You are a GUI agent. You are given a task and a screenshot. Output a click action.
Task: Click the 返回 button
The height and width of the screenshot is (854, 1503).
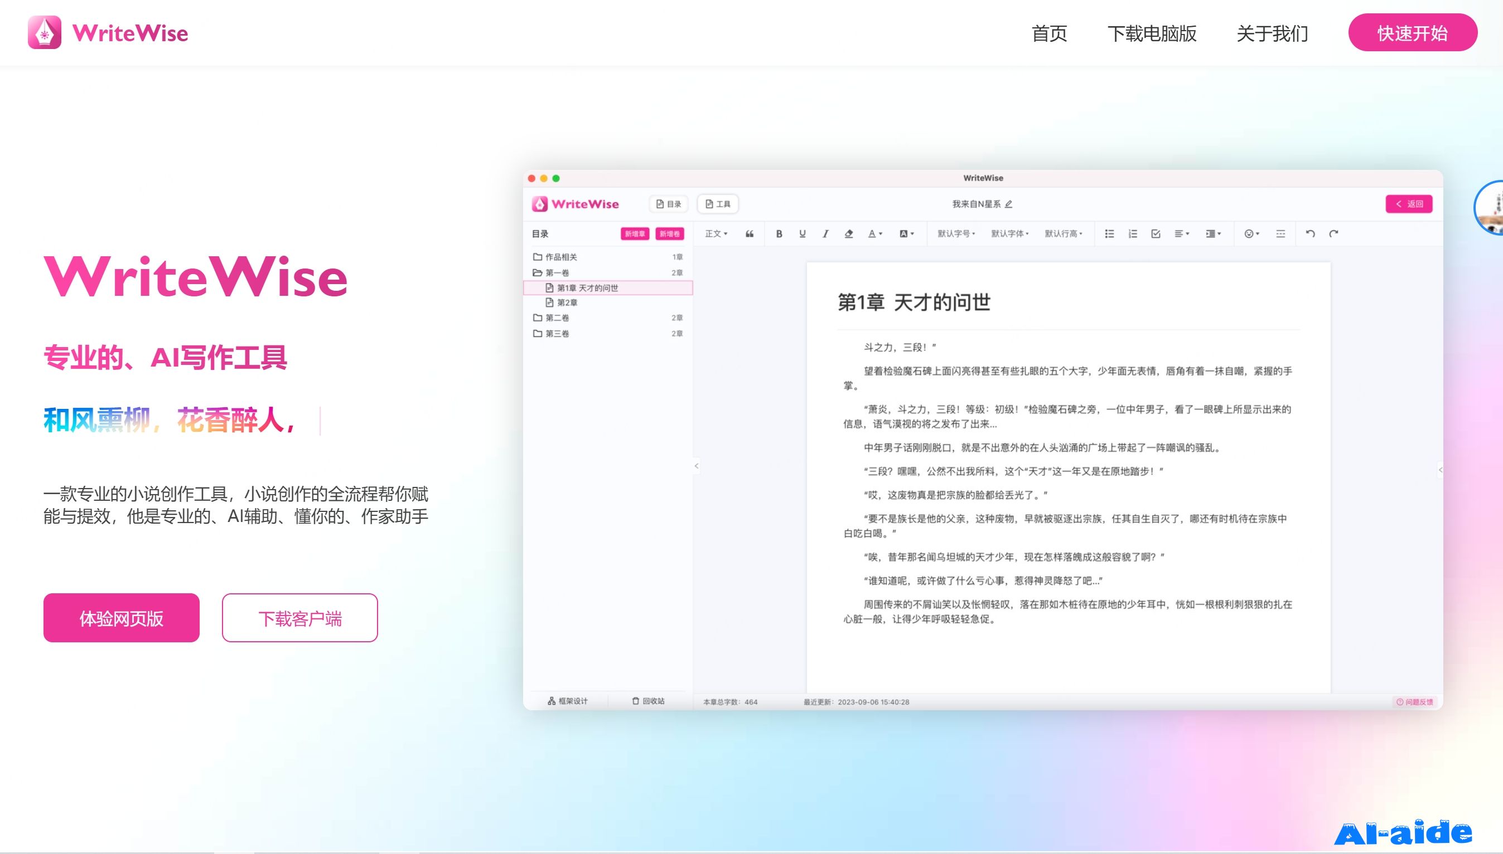1409,203
